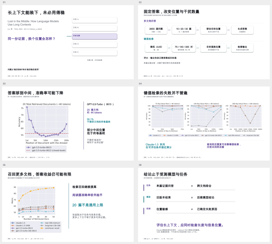The width and height of the screenshot is (272, 244).
Task: Select the title 答案移到中间，准确率可能下降
Action: point(36,93)
